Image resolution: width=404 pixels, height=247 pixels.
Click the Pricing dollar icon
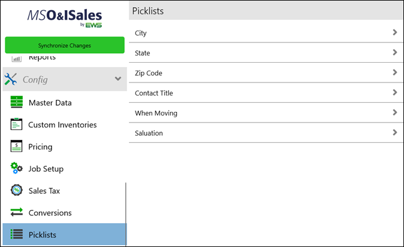[x=17, y=147]
